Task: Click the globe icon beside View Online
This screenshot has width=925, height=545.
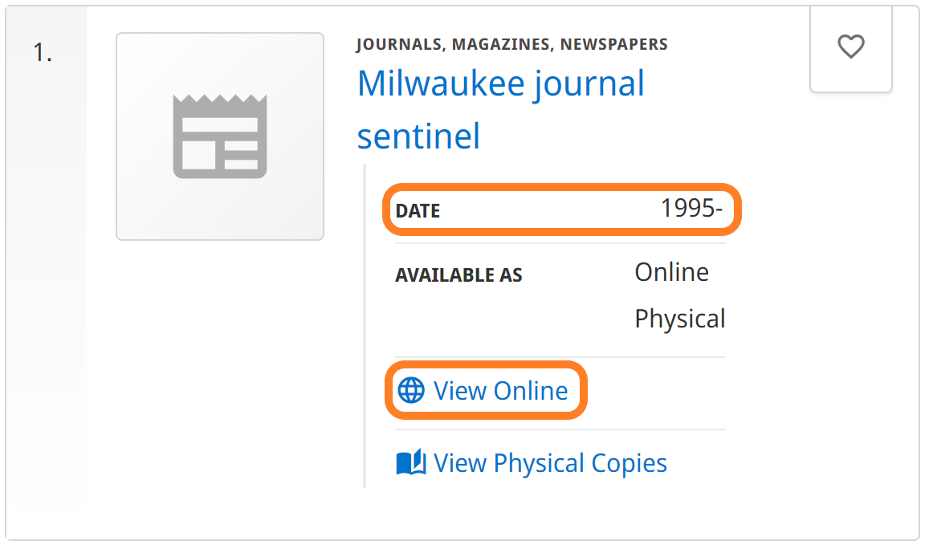Action: tap(411, 391)
